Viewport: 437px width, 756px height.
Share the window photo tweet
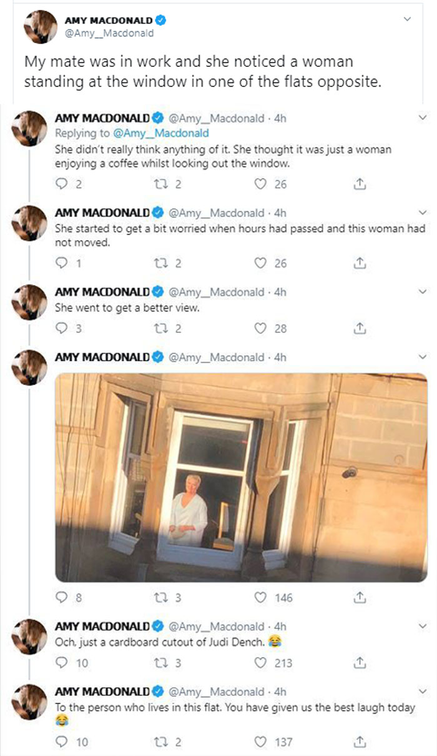(x=359, y=598)
